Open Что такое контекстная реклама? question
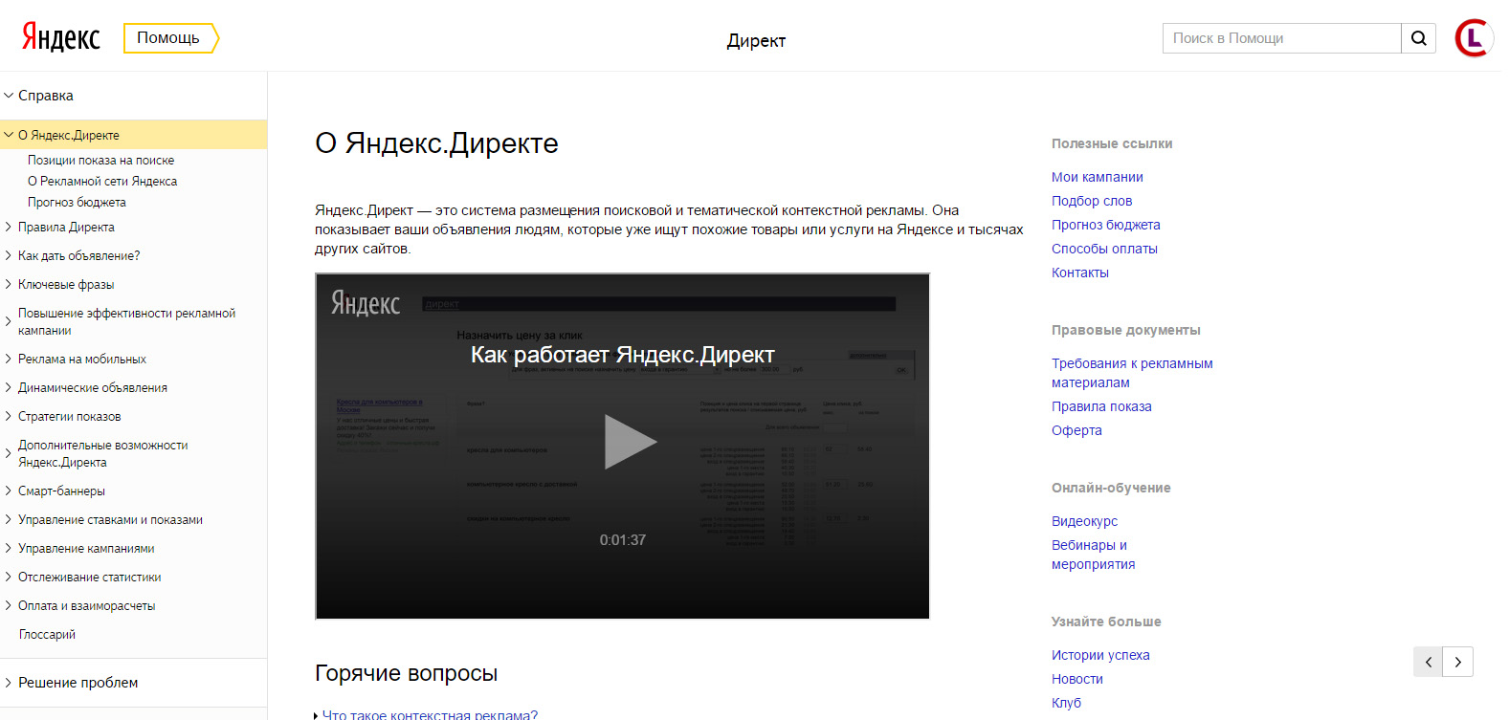This screenshot has height=720, width=1509. click(430, 714)
